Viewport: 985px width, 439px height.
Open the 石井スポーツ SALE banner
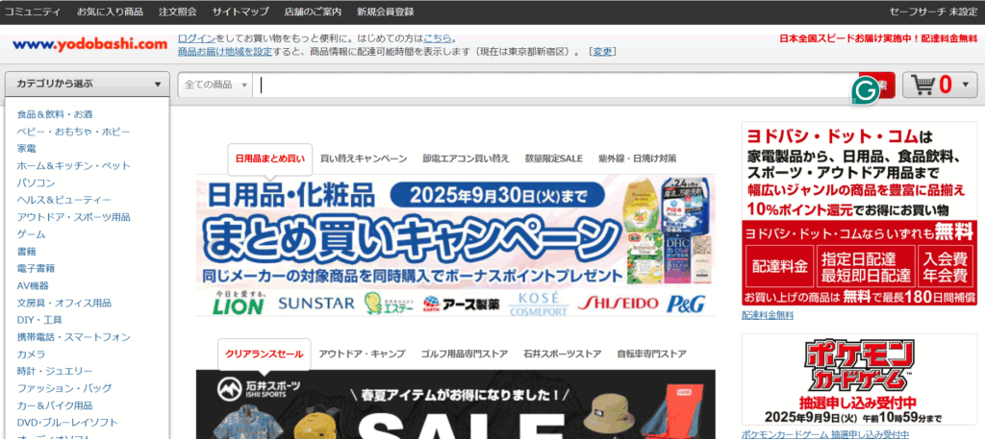(455, 404)
